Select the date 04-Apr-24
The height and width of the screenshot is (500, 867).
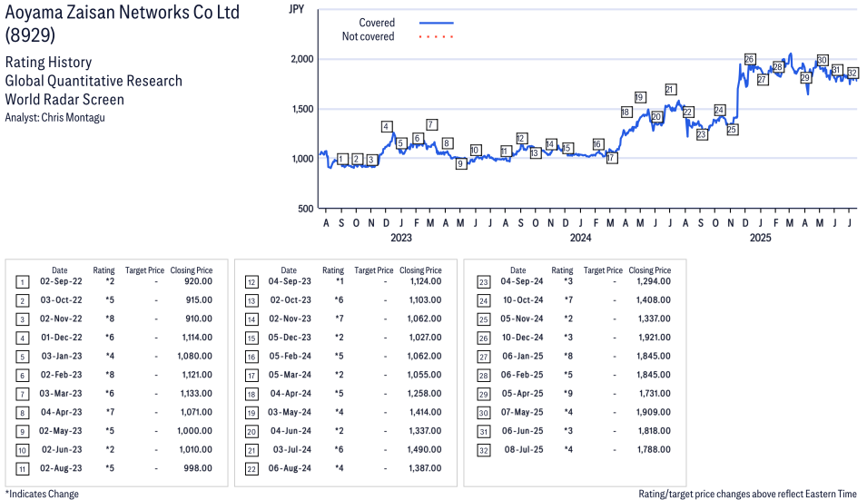coord(291,393)
